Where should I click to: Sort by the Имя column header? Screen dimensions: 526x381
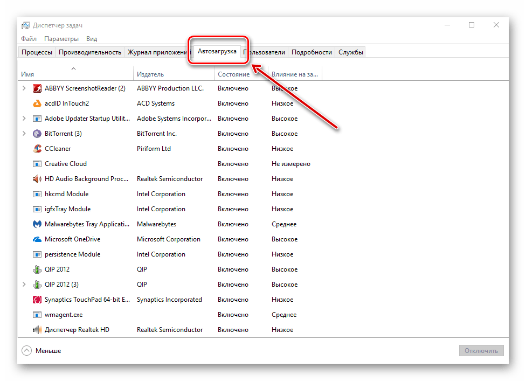pos(75,74)
